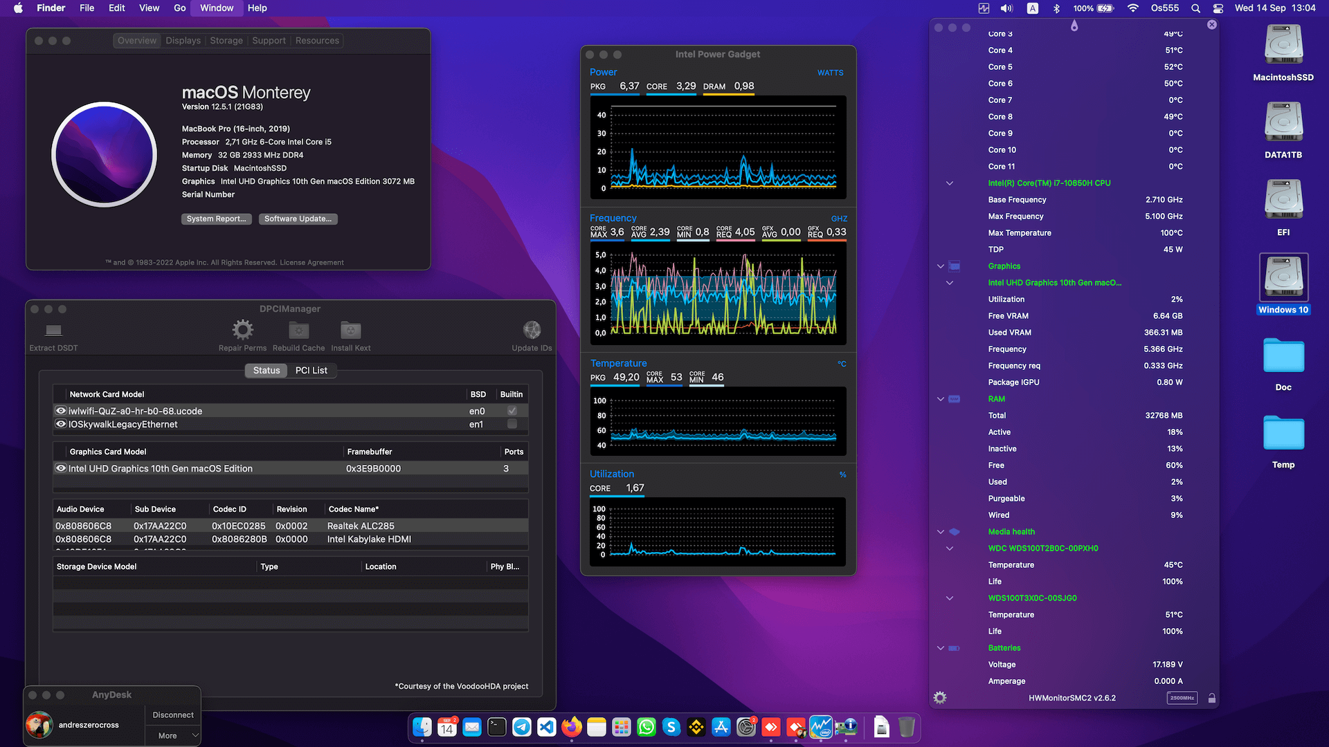The width and height of the screenshot is (1329, 747).
Task: Open Spotlight search in menu bar
Action: tap(1195, 8)
